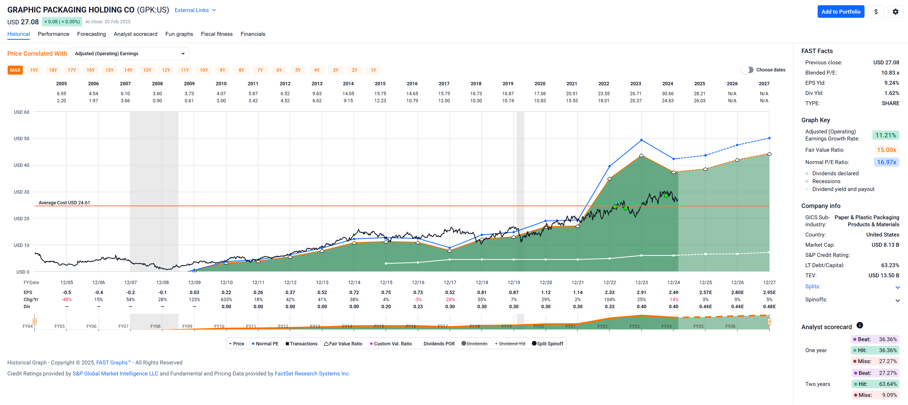908x405 pixels.
Task: Click the one year Beat 36.36% badge
Action: pos(875,340)
